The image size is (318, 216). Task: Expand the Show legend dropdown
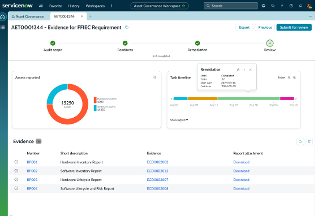tap(179, 120)
